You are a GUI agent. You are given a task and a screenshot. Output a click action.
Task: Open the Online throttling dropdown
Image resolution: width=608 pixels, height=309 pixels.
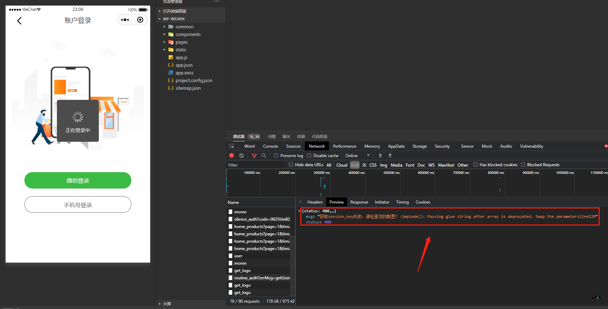click(x=358, y=156)
